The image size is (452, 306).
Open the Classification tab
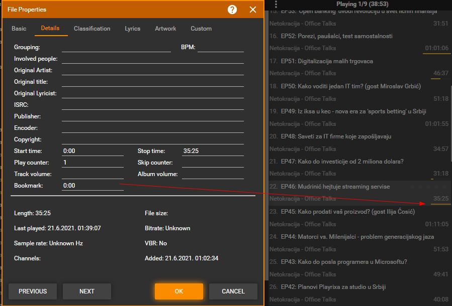(x=92, y=29)
